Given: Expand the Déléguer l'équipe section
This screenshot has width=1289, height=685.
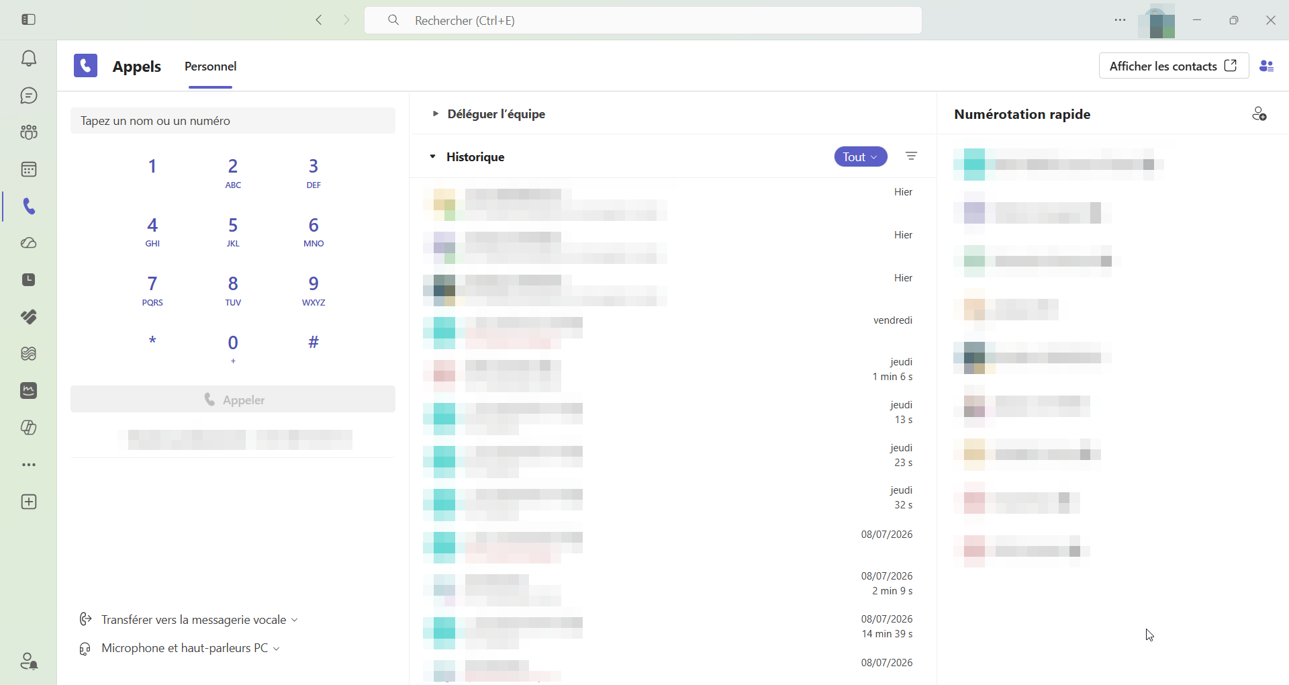Looking at the screenshot, I should [489, 114].
